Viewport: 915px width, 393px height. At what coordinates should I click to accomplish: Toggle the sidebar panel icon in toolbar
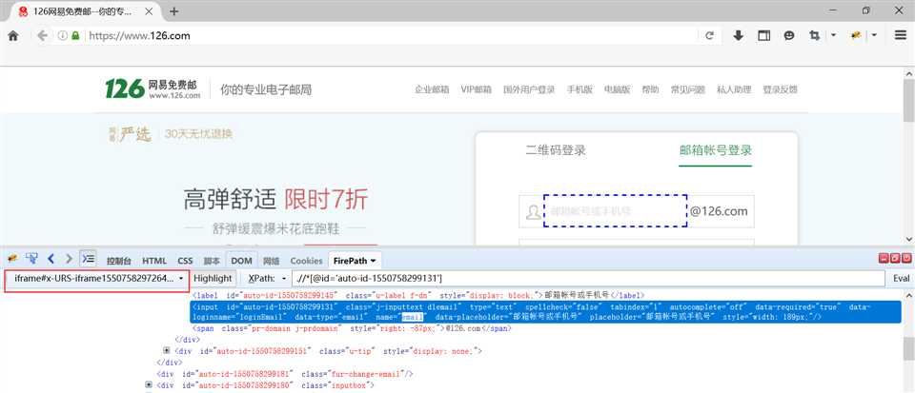coord(763,35)
